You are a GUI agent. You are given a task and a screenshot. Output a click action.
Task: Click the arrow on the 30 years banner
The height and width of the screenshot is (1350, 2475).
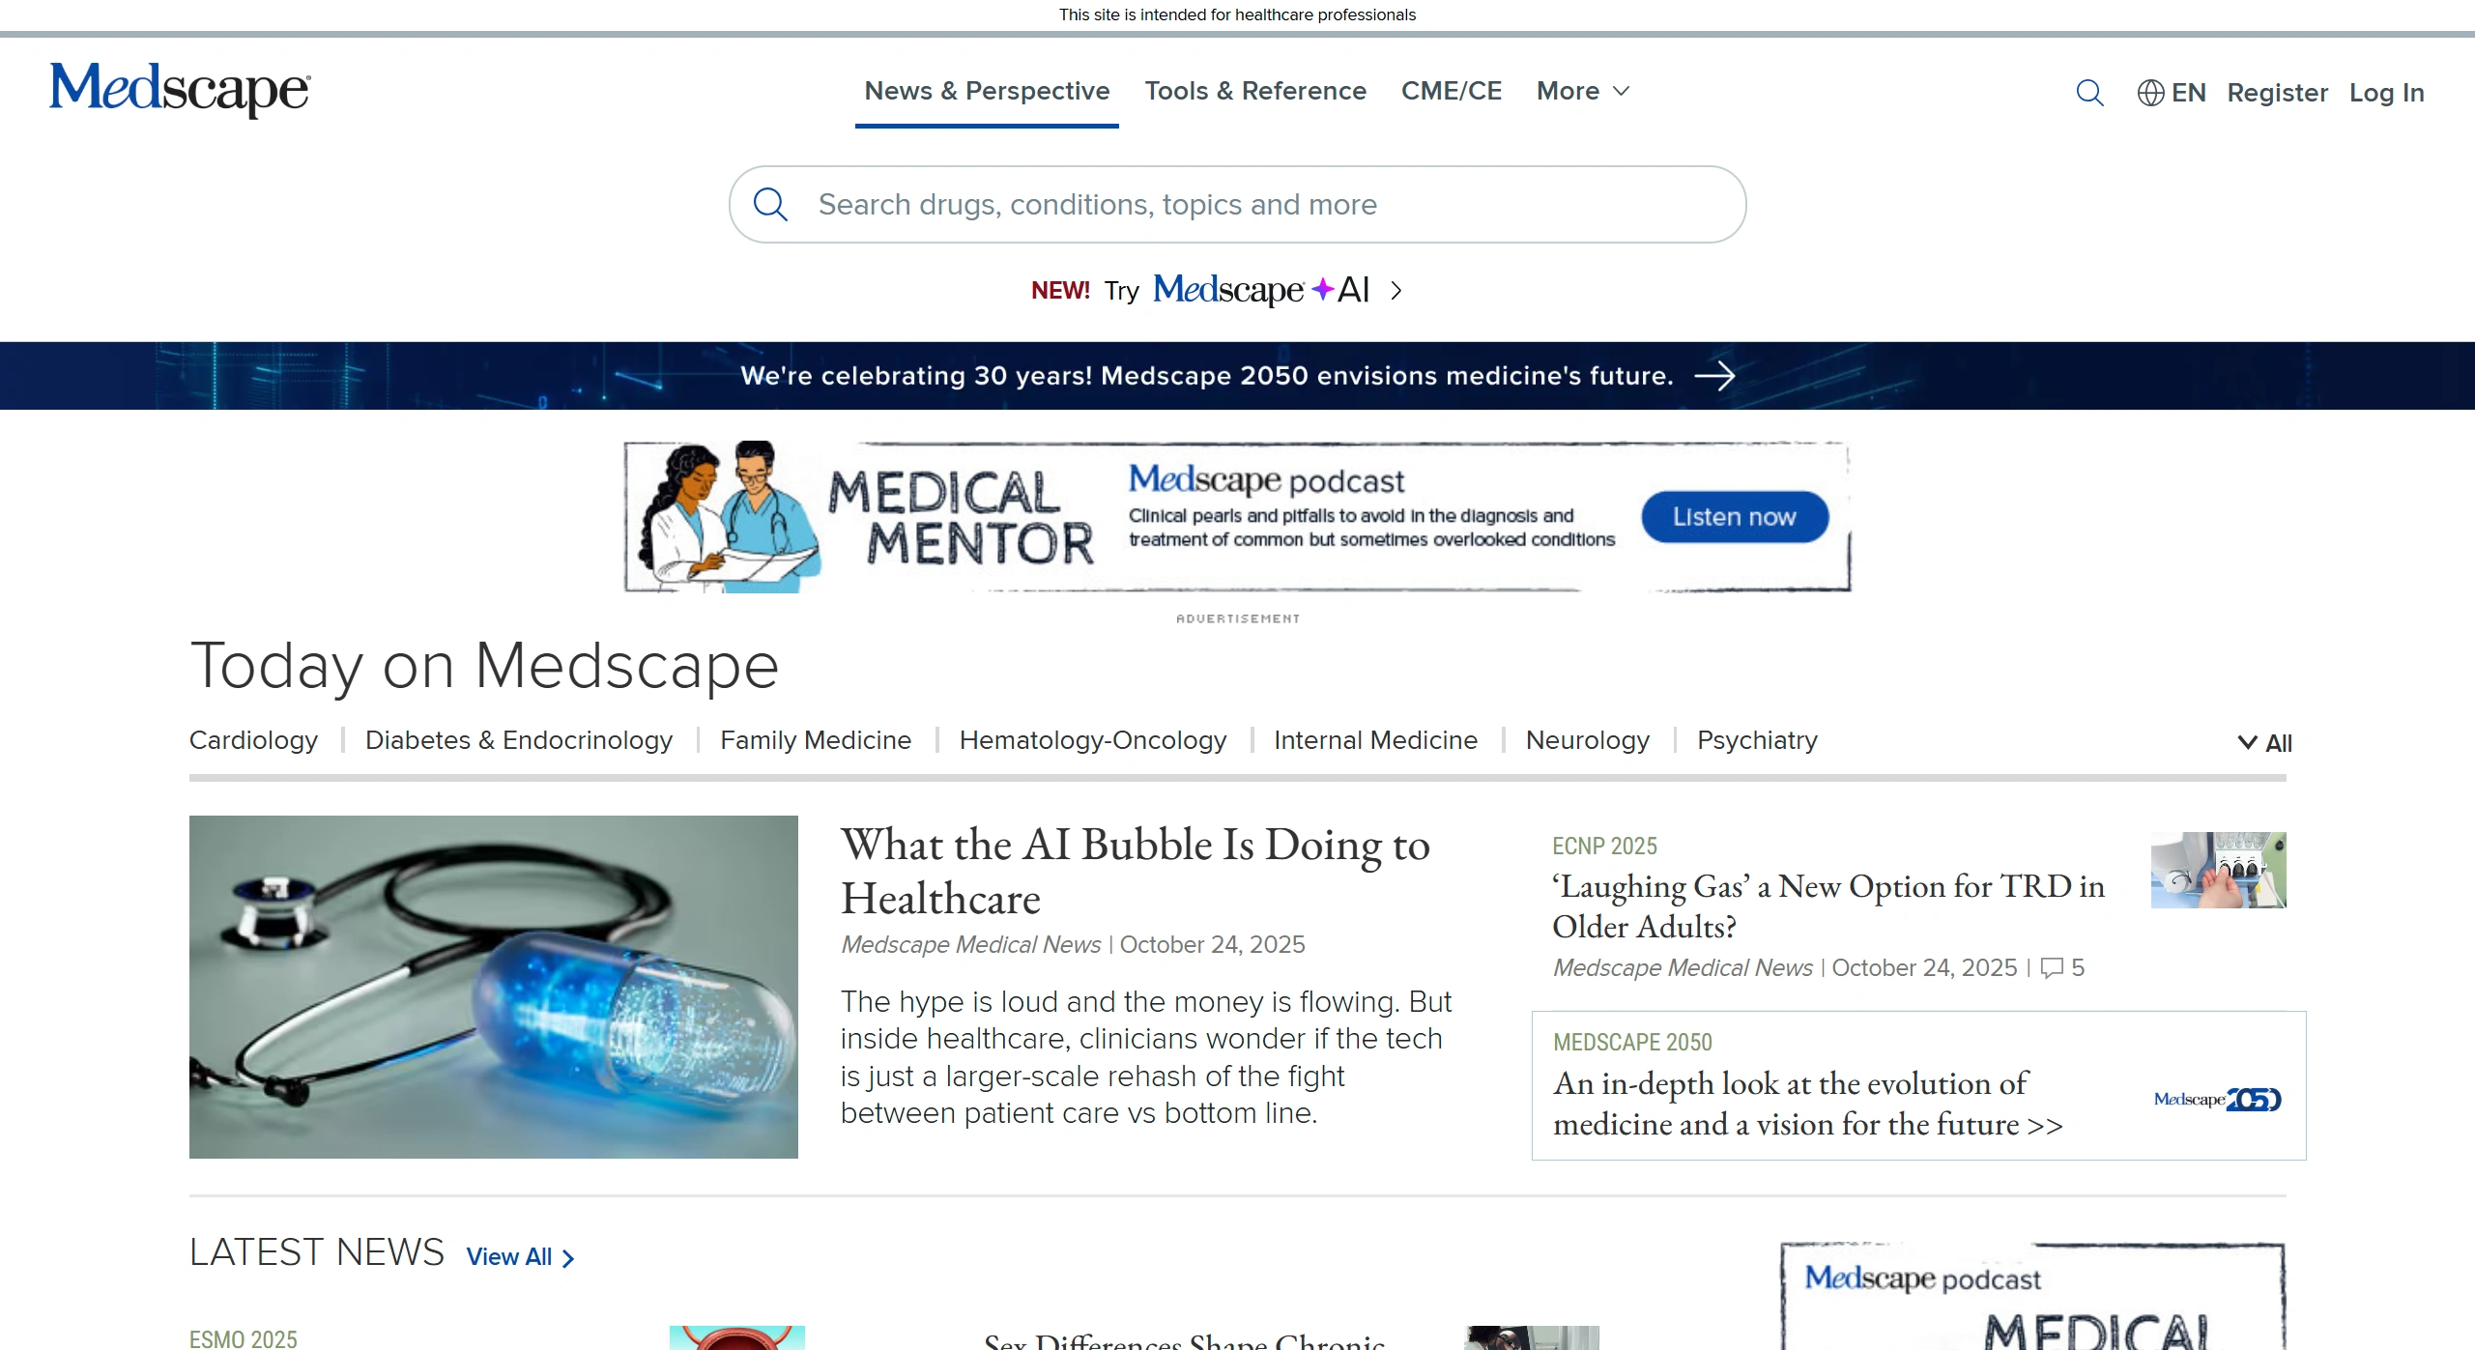[x=1714, y=375]
